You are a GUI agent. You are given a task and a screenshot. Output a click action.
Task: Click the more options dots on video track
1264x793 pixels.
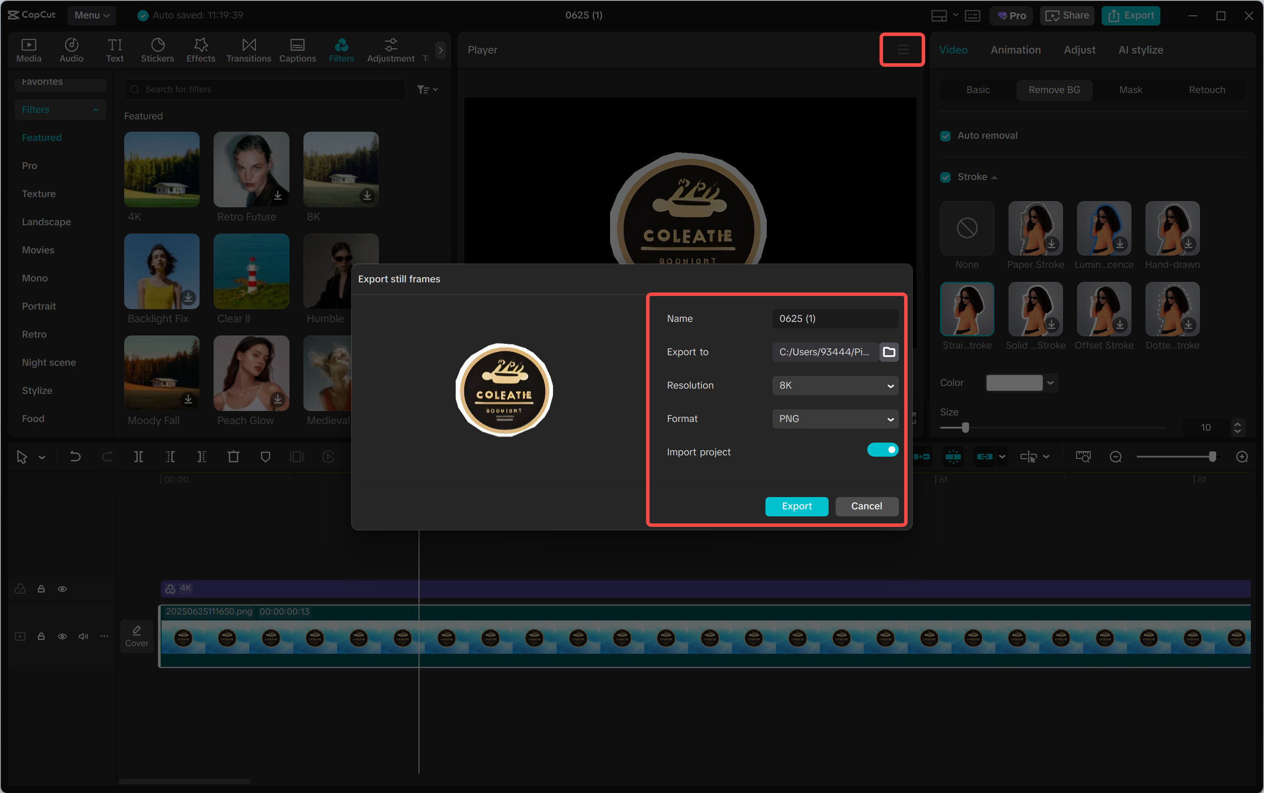coord(104,636)
